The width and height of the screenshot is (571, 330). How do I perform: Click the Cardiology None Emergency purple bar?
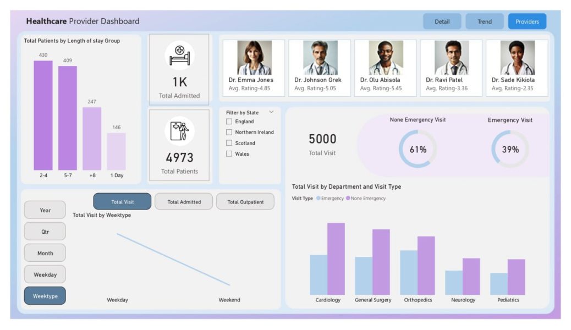click(x=336, y=258)
